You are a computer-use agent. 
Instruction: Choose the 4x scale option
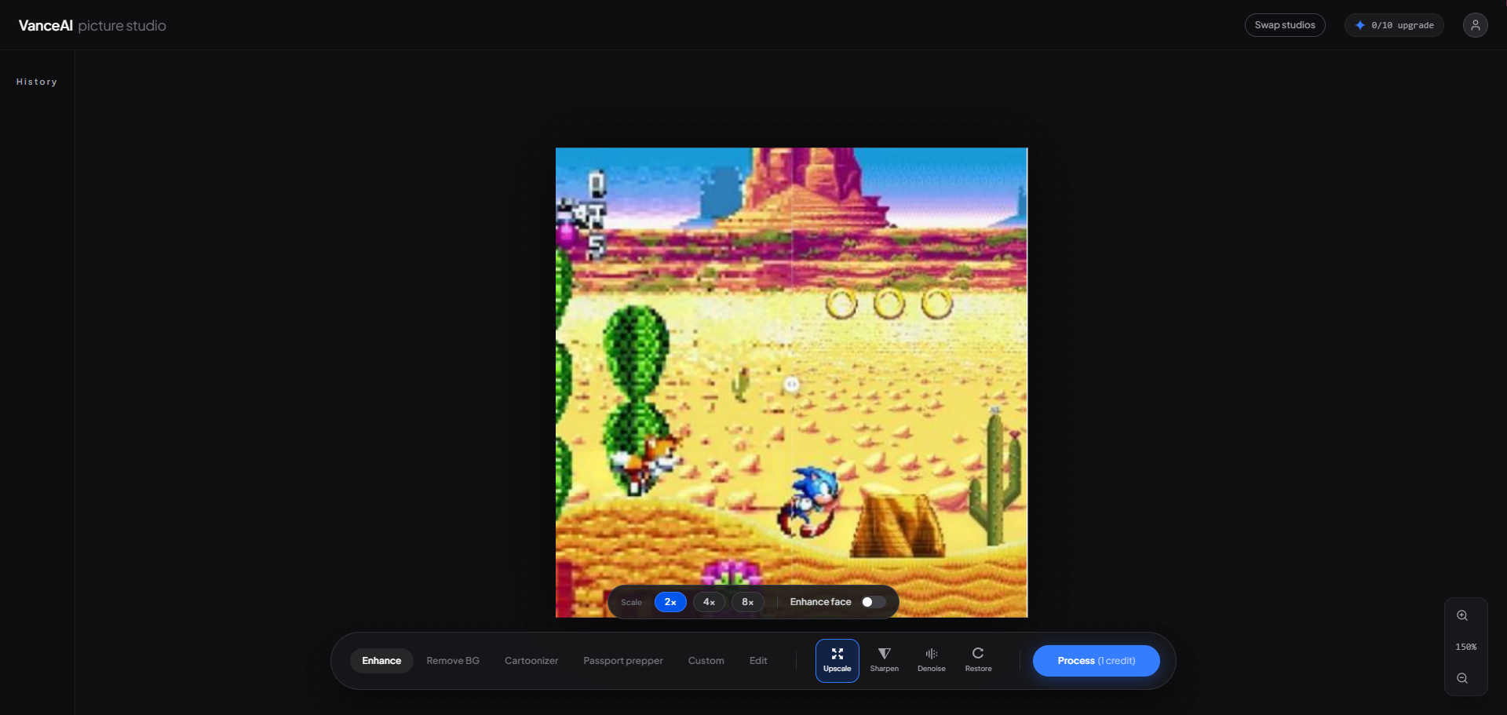pyautogui.click(x=709, y=602)
